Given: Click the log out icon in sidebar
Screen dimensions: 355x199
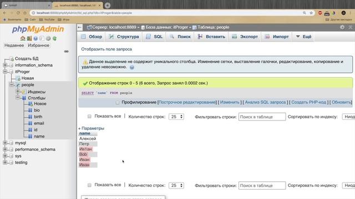Looking at the screenshot, I should pyautogui.click(x=29, y=38).
